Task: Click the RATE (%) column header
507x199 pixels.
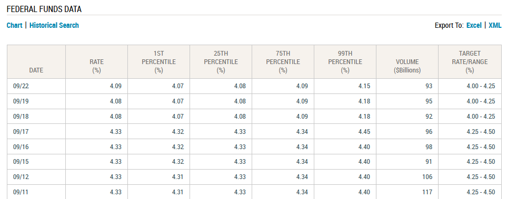Action: pos(97,61)
